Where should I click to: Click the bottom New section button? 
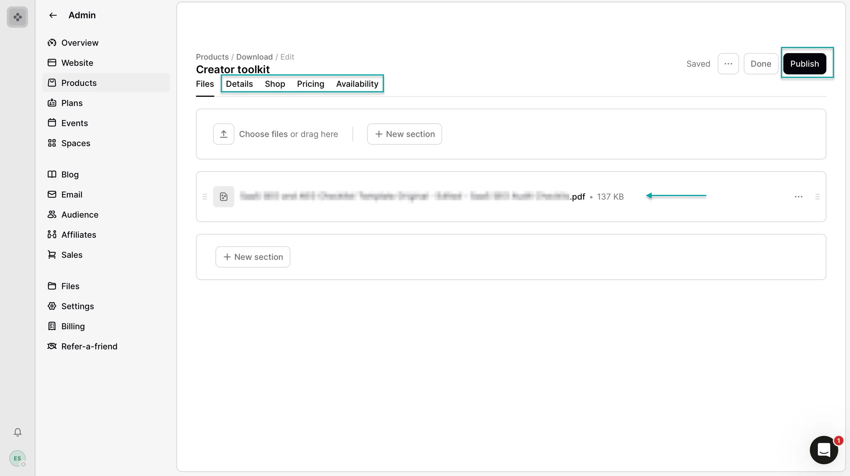pos(253,257)
